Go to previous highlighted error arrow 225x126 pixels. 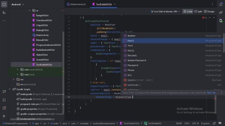(x=210, y=18)
